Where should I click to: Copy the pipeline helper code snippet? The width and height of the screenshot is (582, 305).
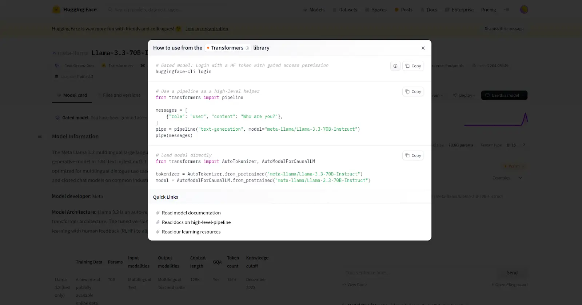click(413, 92)
